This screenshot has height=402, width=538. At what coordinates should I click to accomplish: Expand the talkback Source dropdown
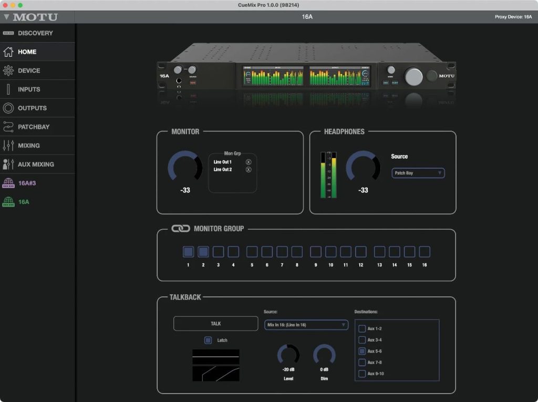(x=306, y=325)
